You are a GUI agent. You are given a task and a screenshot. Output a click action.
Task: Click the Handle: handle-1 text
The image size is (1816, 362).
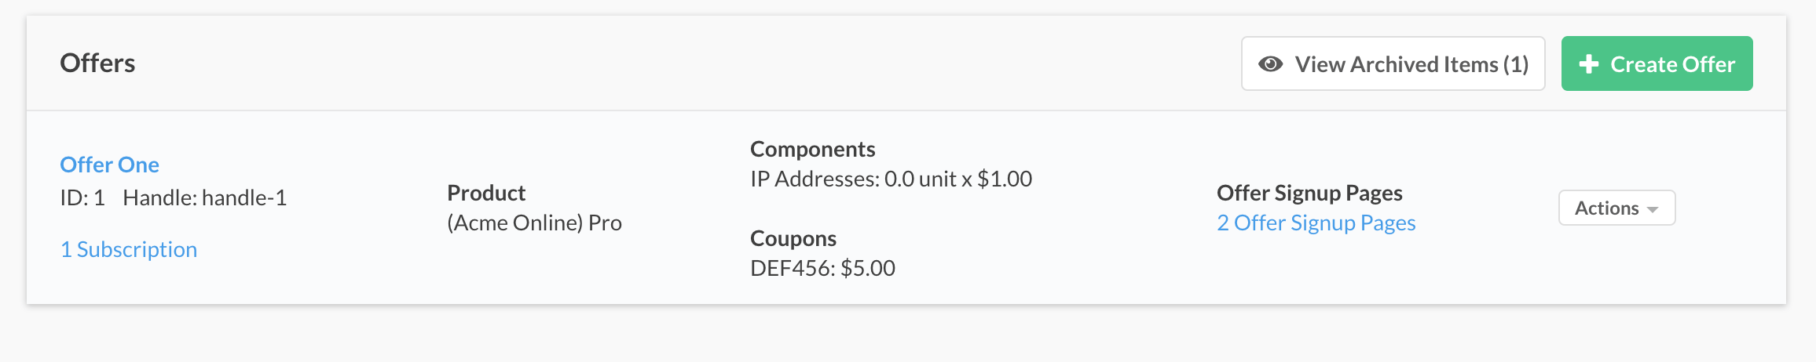pos(204,198)
